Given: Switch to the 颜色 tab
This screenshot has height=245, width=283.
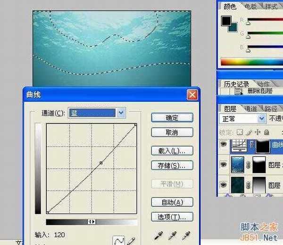Looking at the screenshot, I should (x=230, y=7).
